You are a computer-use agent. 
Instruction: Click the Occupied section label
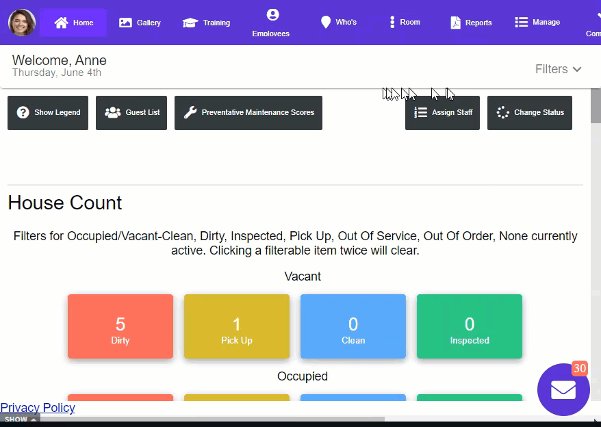(303, 376)
